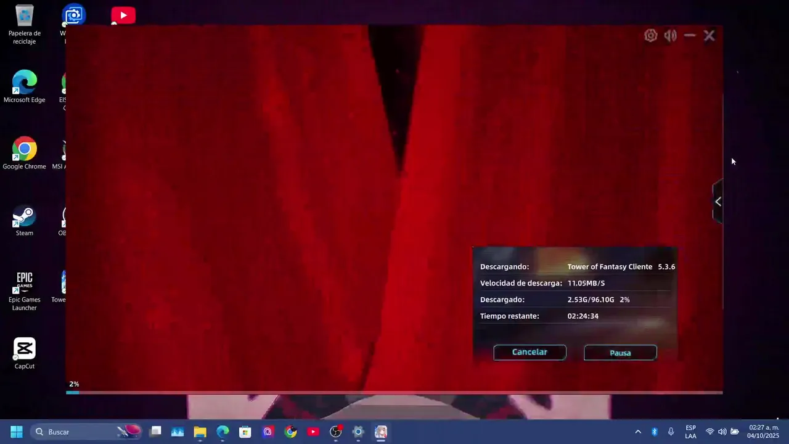The height and width of the screenshot is (444, 789).
Task: Open Microsoft Edge desktop shortcut
Action: coord(25,87)
